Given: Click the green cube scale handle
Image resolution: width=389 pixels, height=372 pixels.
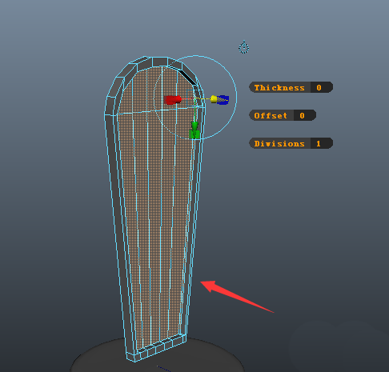Looking at the screenshot, I should (x=194, y=134).
